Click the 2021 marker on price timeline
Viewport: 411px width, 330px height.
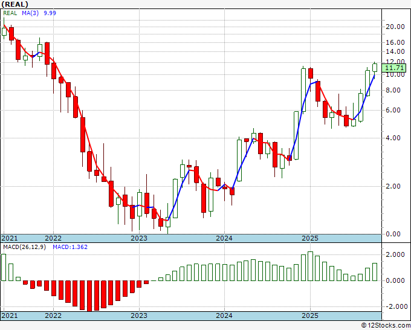(10, 238)
